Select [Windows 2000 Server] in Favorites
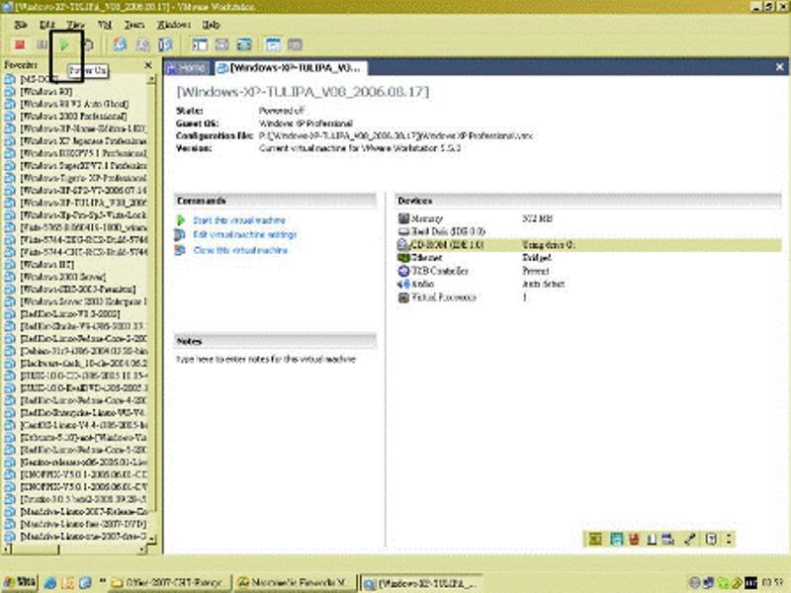The height and width of the screenshot is (593, 791). tap(62, 277)
